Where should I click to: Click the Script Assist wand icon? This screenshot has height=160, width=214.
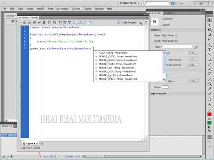[140, 23]
